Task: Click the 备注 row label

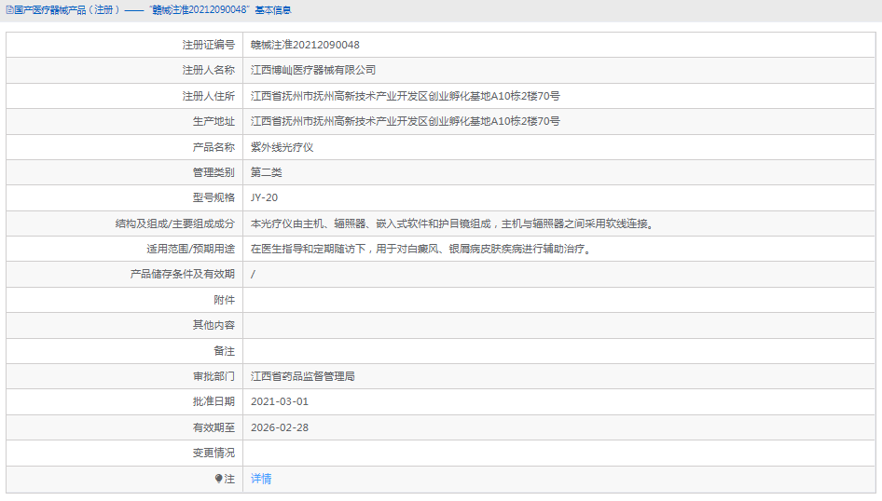Action: tap(224, 351)
